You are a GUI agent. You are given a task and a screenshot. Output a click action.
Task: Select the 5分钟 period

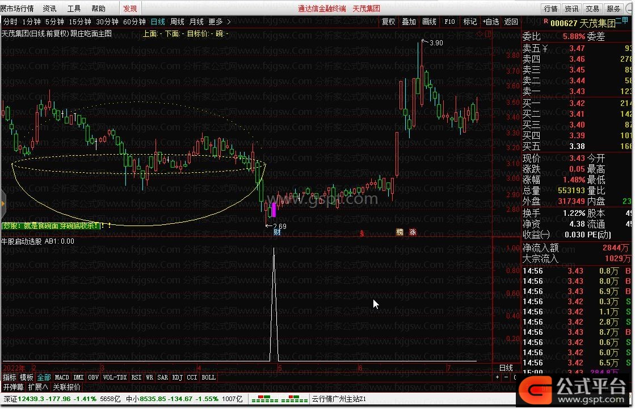click(54, 22)
